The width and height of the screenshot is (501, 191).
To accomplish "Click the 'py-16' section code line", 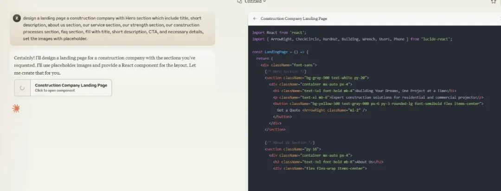I will [x=293, y=149].
